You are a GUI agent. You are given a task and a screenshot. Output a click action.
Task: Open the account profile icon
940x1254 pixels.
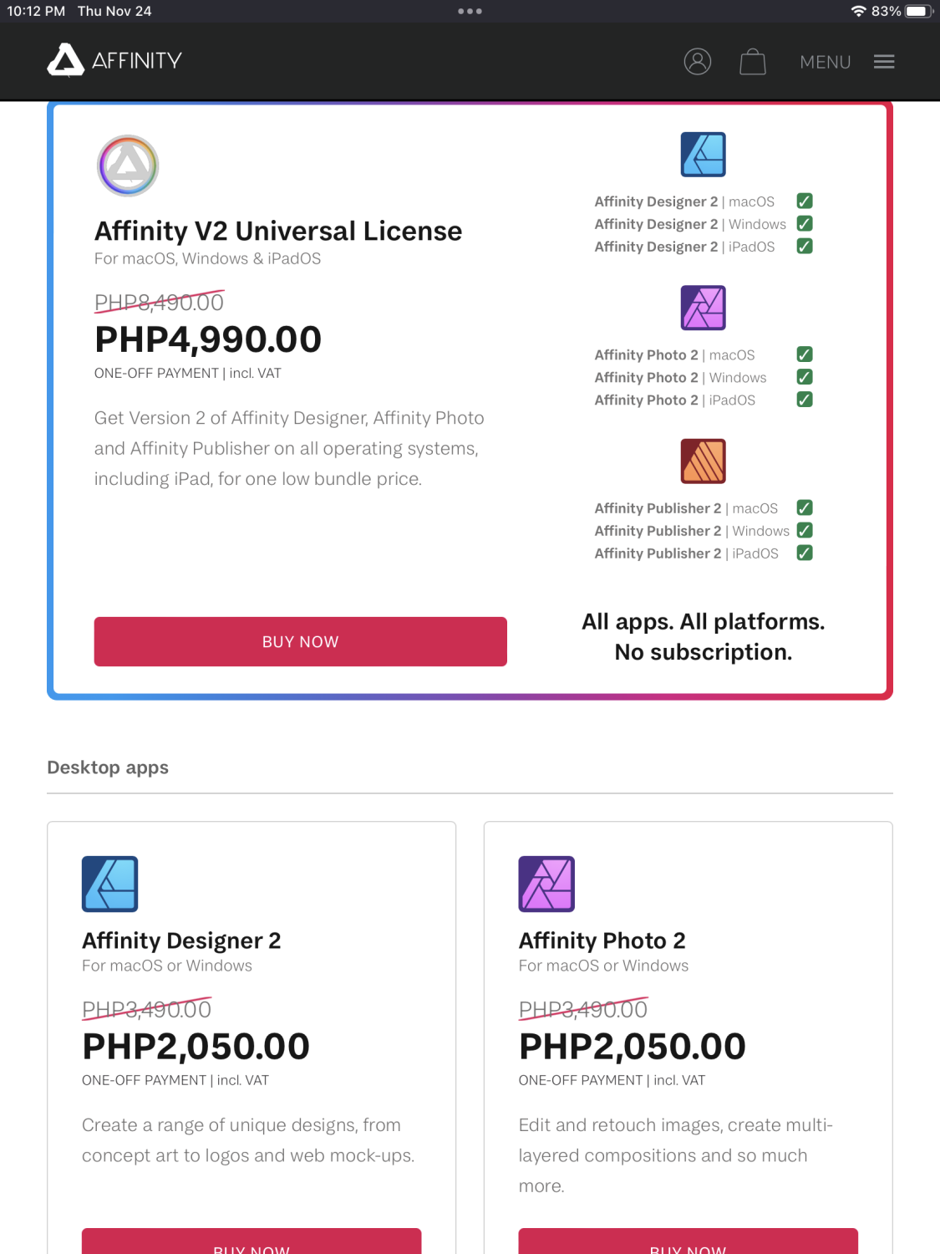pyautogui.click(x=699, y=61)
